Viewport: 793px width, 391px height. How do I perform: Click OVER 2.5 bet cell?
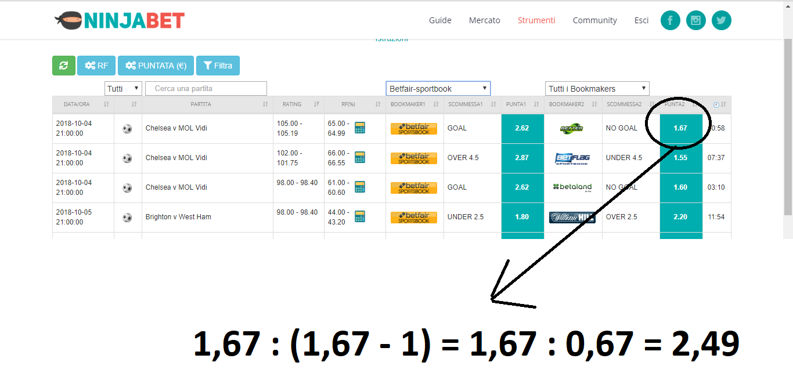coord(630,217)
